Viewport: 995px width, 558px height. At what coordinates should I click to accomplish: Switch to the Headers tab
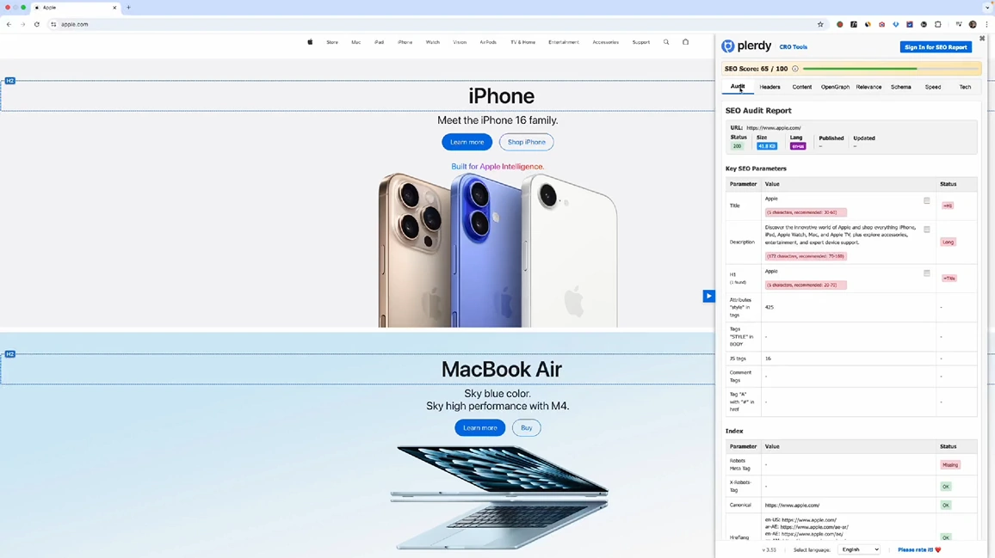pos(769,87)
